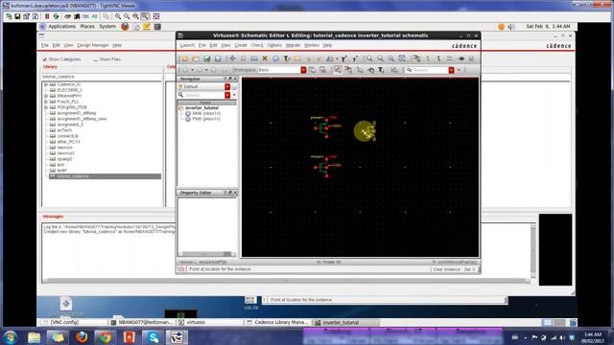Screen dimensions: 614x345
Task: Click the first VNC viewer toolbar icon
Action: pos(9,16)
